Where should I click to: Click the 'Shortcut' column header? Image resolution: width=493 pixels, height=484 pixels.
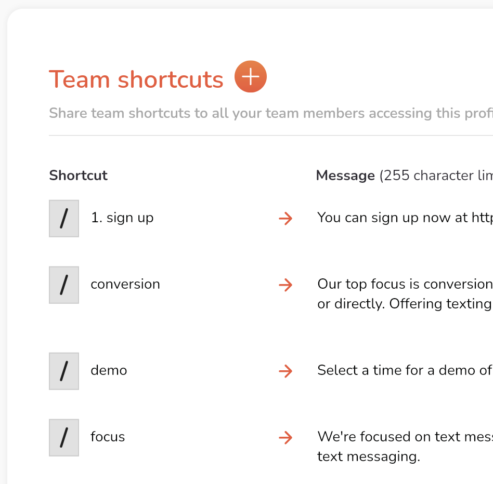click(79, 175)
